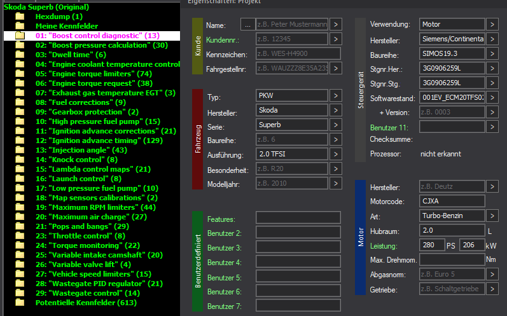This screenshot has width=507, height=316.
Task: Open the arrow list for Verwendung Motor
Action: tap(492, 24)
